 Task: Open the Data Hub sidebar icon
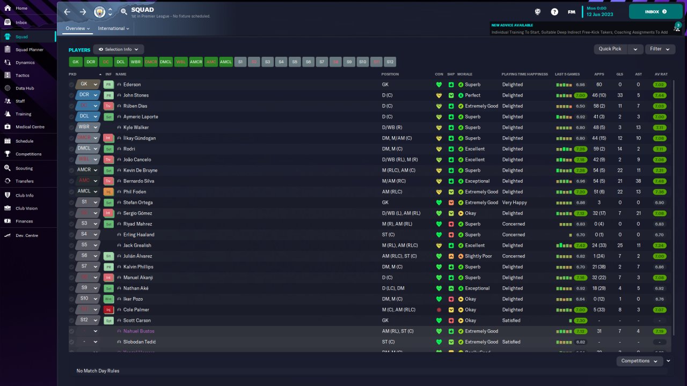[8, 88]
